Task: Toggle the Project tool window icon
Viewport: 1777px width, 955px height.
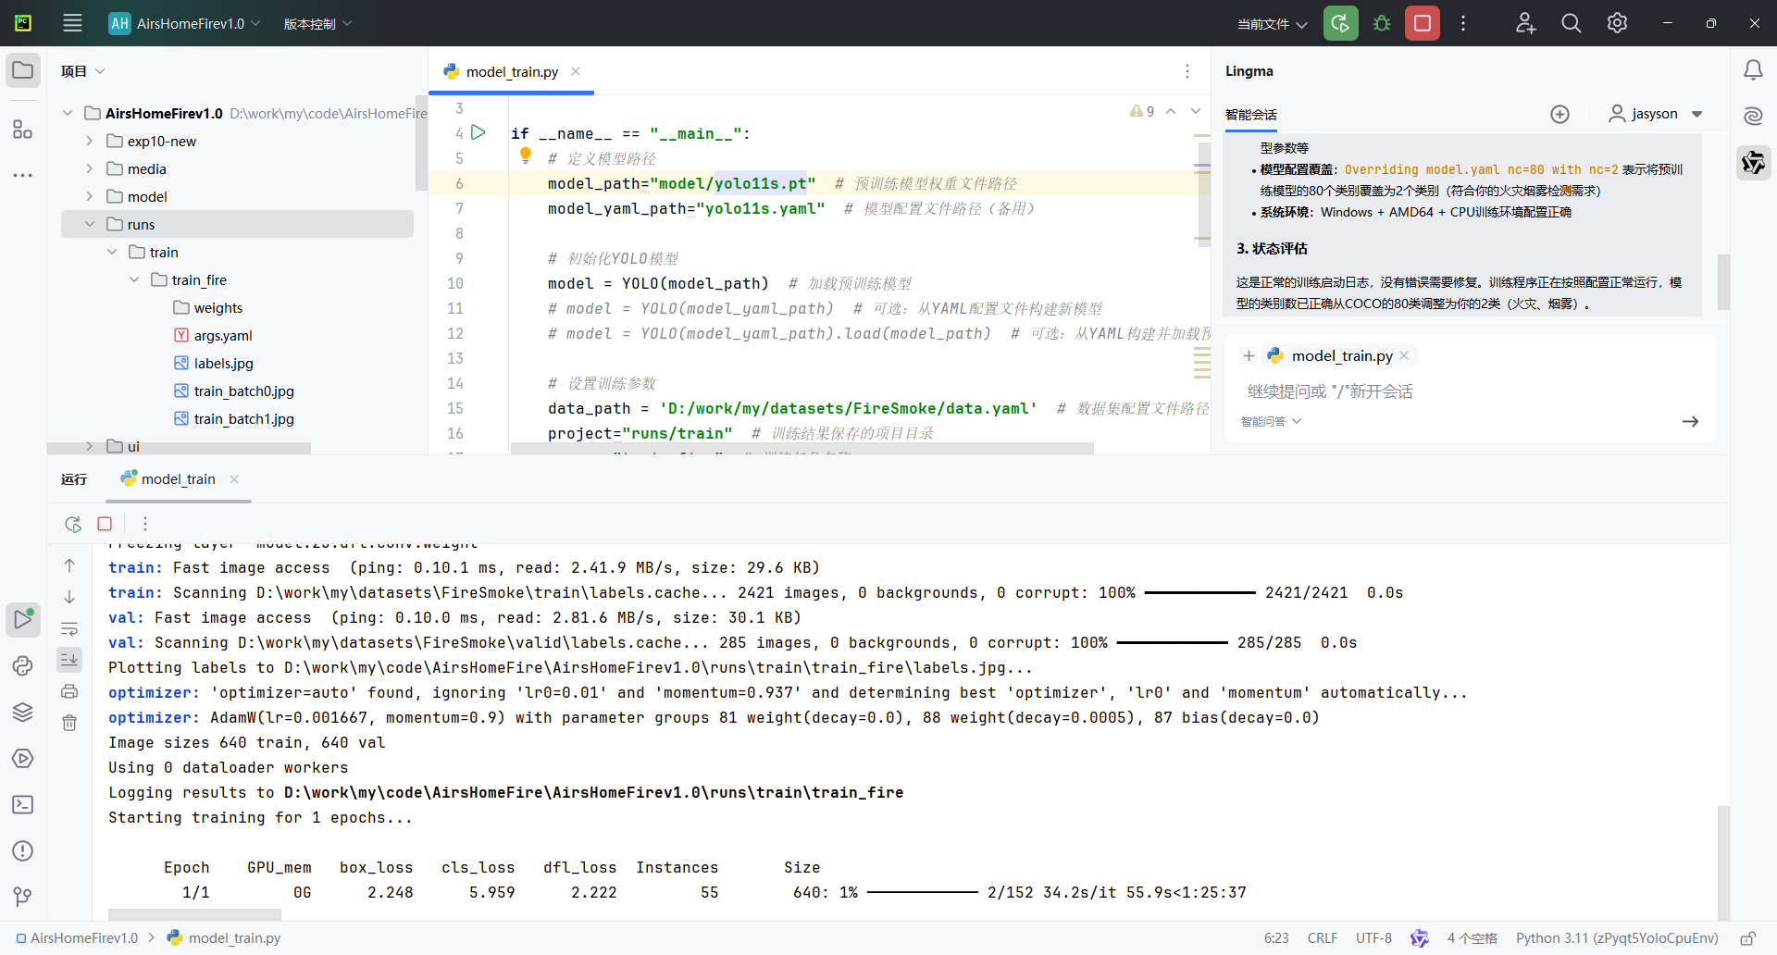Action: (23, 70)
